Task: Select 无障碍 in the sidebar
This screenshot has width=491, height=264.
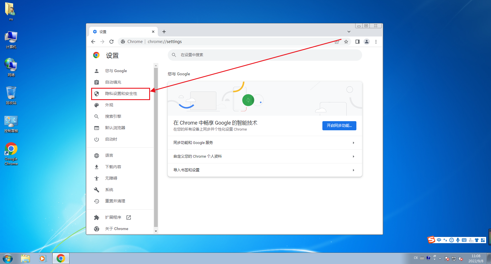Action: (120, 178)
